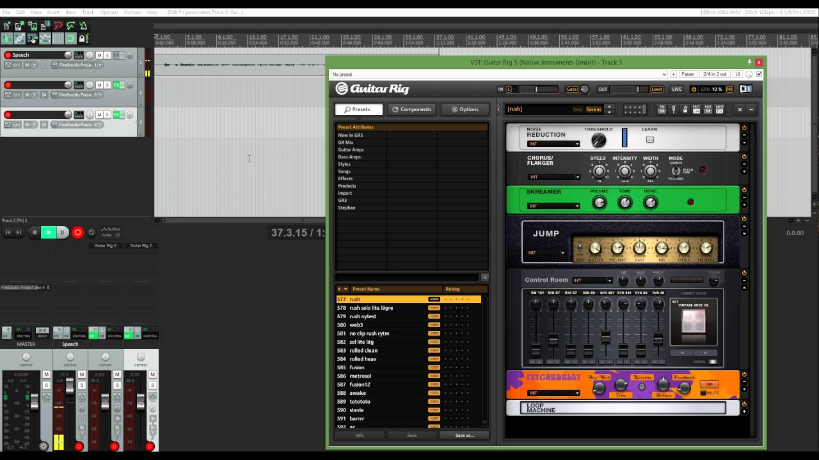Toggle the Gate button in Guitar Rig header
Viewport: 819px width, 460px height.
point(572,89)
